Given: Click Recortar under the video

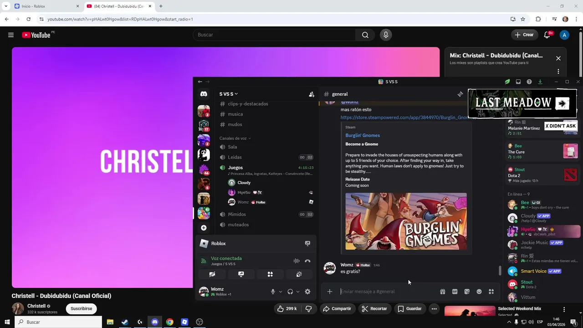Looking at the screenshot, I should (x=374, y=309).
